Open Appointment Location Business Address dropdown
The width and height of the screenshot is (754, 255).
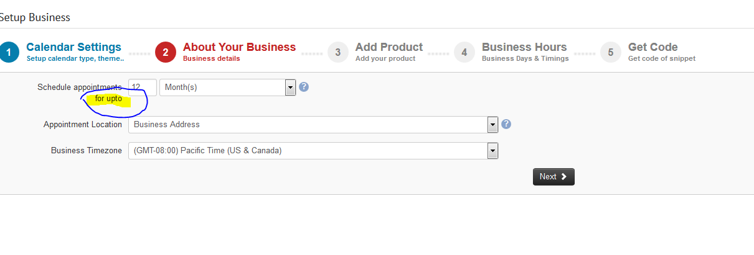pos(313,125)
